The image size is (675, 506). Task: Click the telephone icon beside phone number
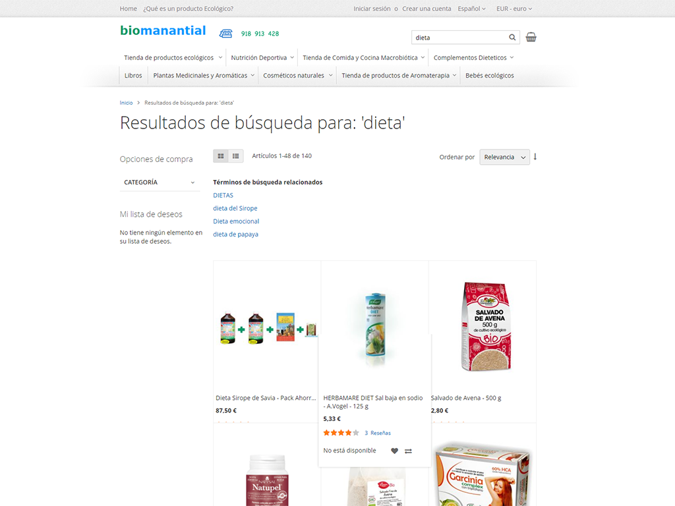point(226,34)
